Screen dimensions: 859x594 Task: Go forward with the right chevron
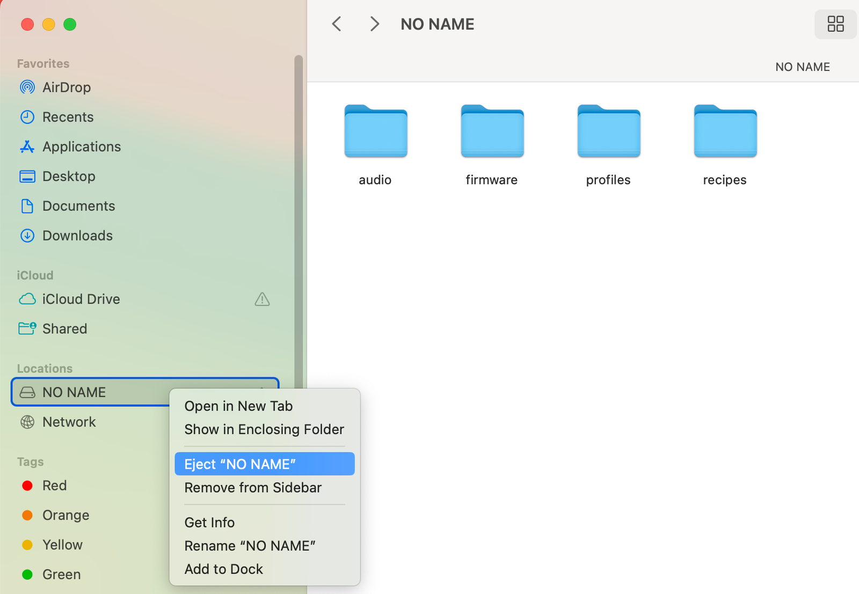tap(374, 24)
